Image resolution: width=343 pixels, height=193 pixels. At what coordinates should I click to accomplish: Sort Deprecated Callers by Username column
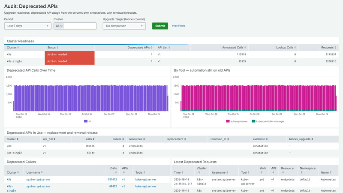coord(35,173)
